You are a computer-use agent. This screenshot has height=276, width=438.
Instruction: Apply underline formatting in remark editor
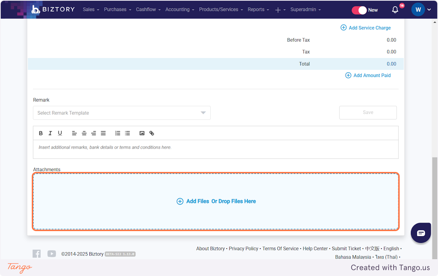click(60, 133)
